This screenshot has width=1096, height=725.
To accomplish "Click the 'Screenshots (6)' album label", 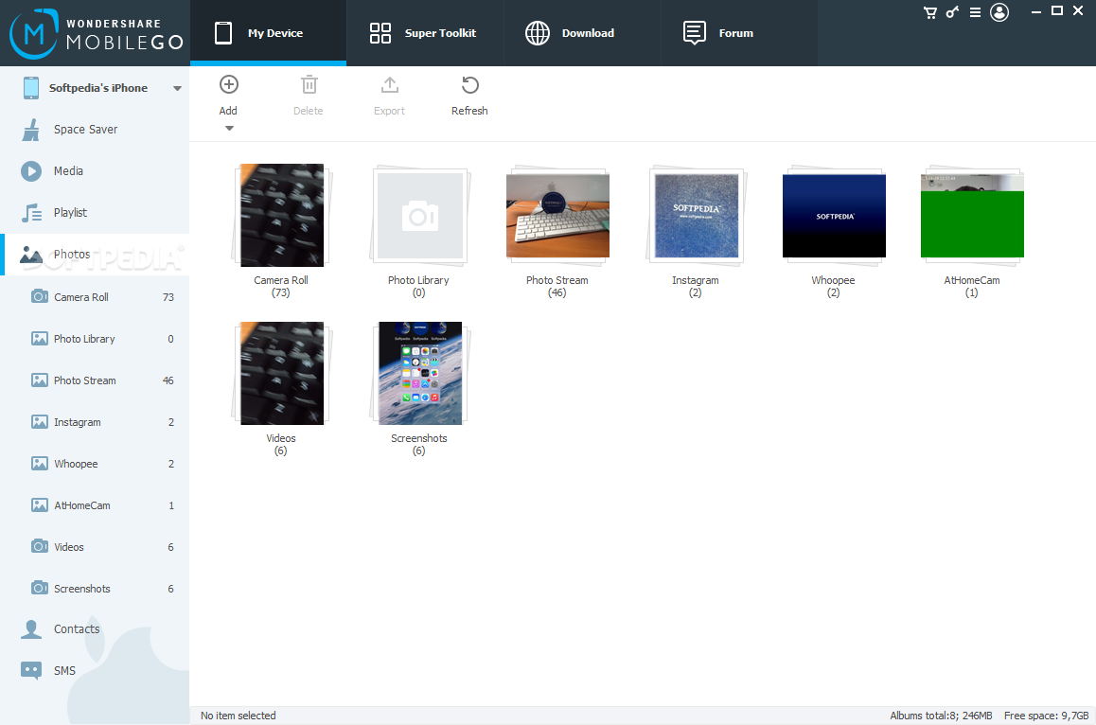I will point(418,445).
